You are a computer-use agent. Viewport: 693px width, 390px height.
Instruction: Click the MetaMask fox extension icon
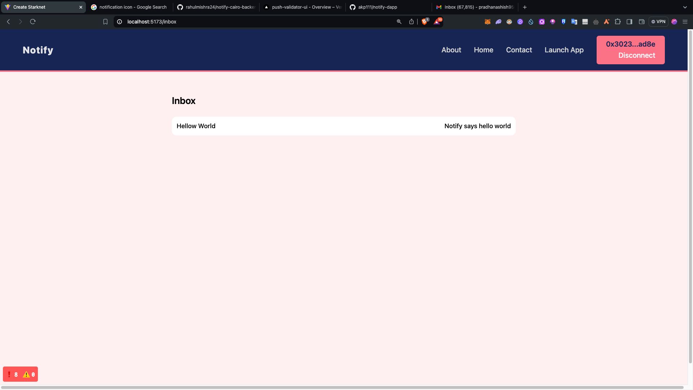point(487,22)
